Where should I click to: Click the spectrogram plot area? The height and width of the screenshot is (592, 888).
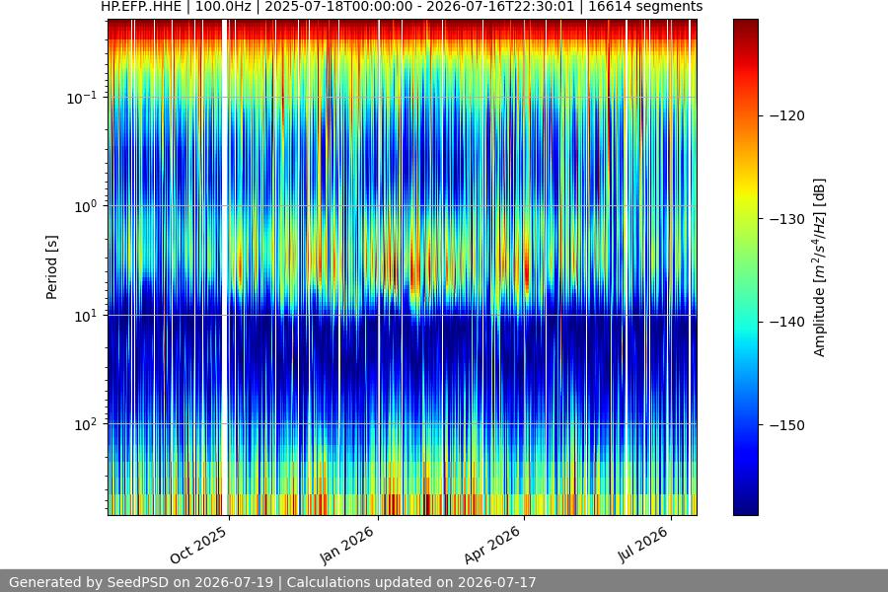point(403,267)
